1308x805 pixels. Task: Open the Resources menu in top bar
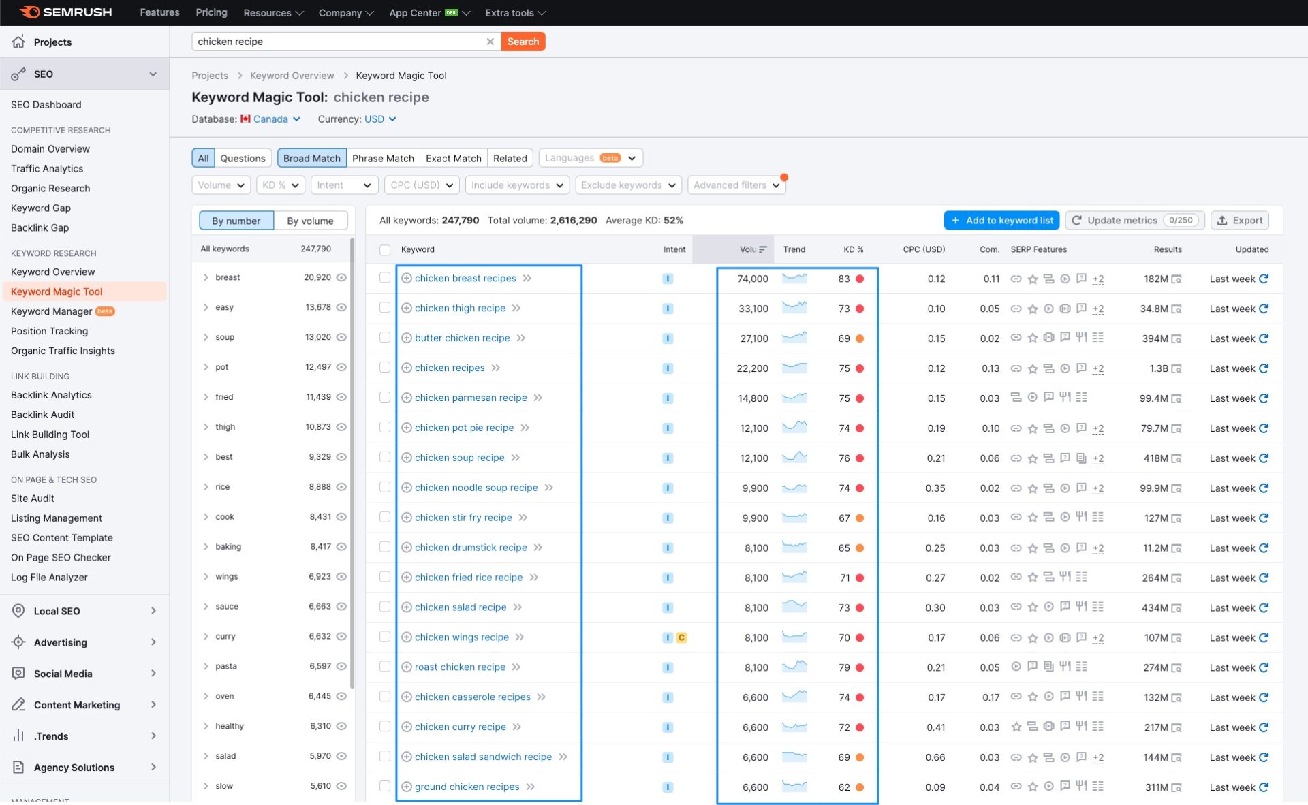point(273,13)
